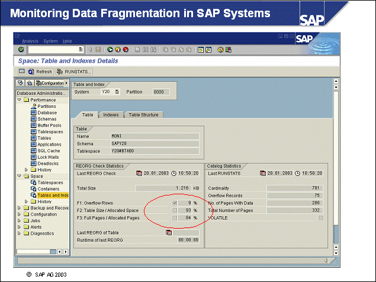Expand the Backup and Recovery folder
376x282 pixels.
(x=19, y=208)
